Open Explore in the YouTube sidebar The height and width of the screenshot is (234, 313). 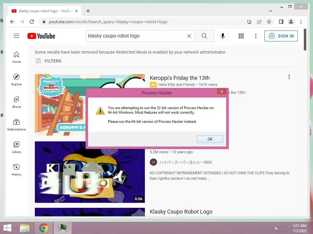point(17,80)
